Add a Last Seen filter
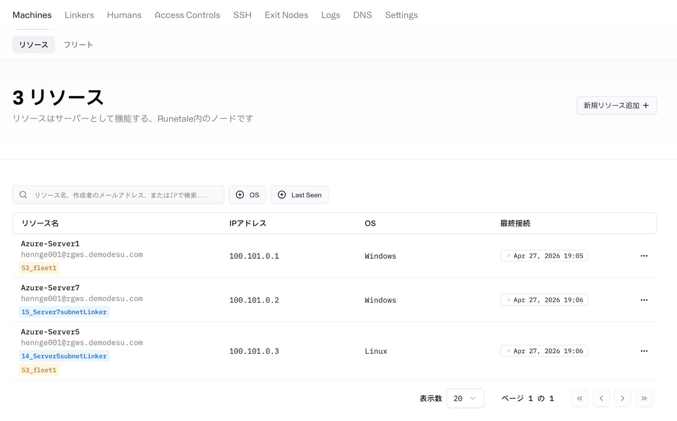 tap(299, 195)
